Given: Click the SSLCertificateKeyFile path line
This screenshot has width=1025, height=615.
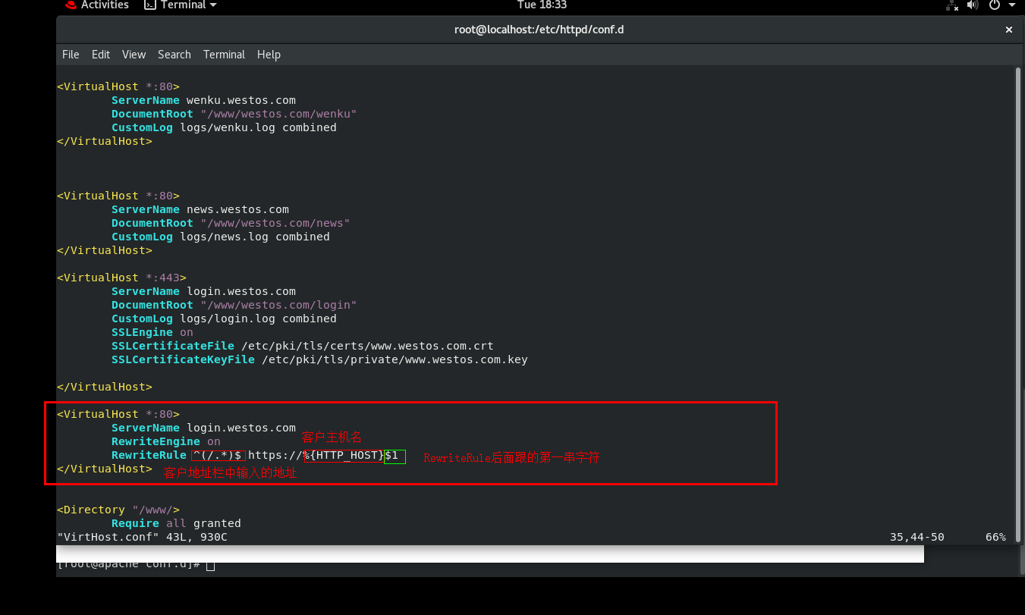Looking at the screenshot, I should pyautogui.click(x=319, y=359).
